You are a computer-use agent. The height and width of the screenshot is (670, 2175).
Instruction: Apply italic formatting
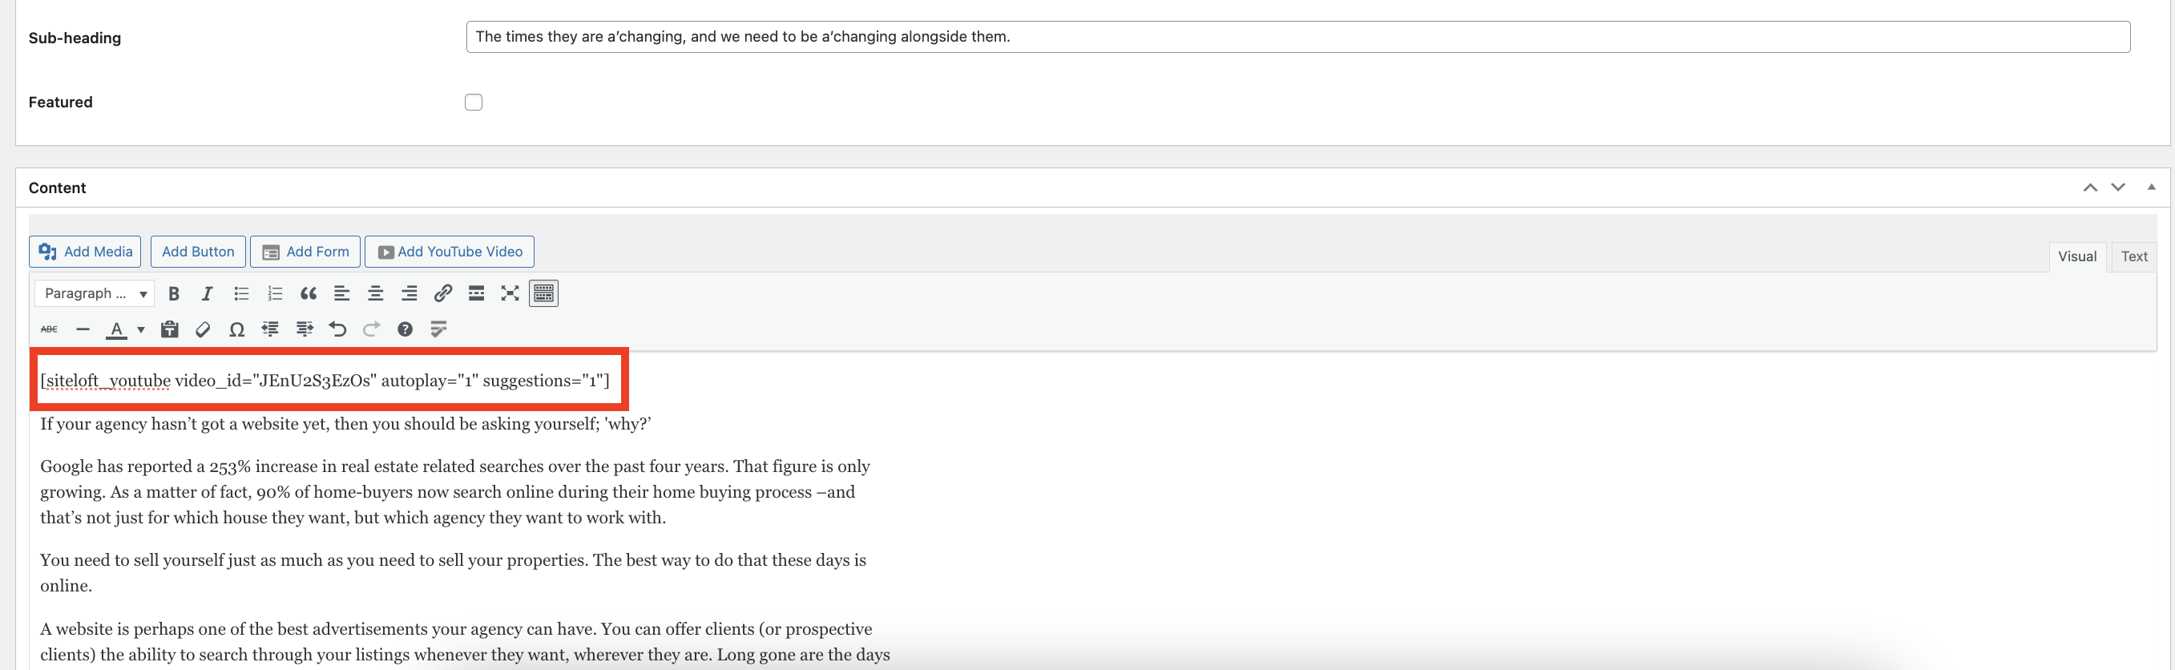(x=207, y=293)
